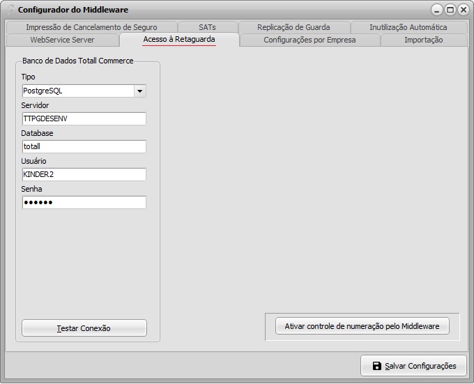Click Banco de Dados Totall Commerce group title
The image size is (474, 384).
[x=77, y=61]
